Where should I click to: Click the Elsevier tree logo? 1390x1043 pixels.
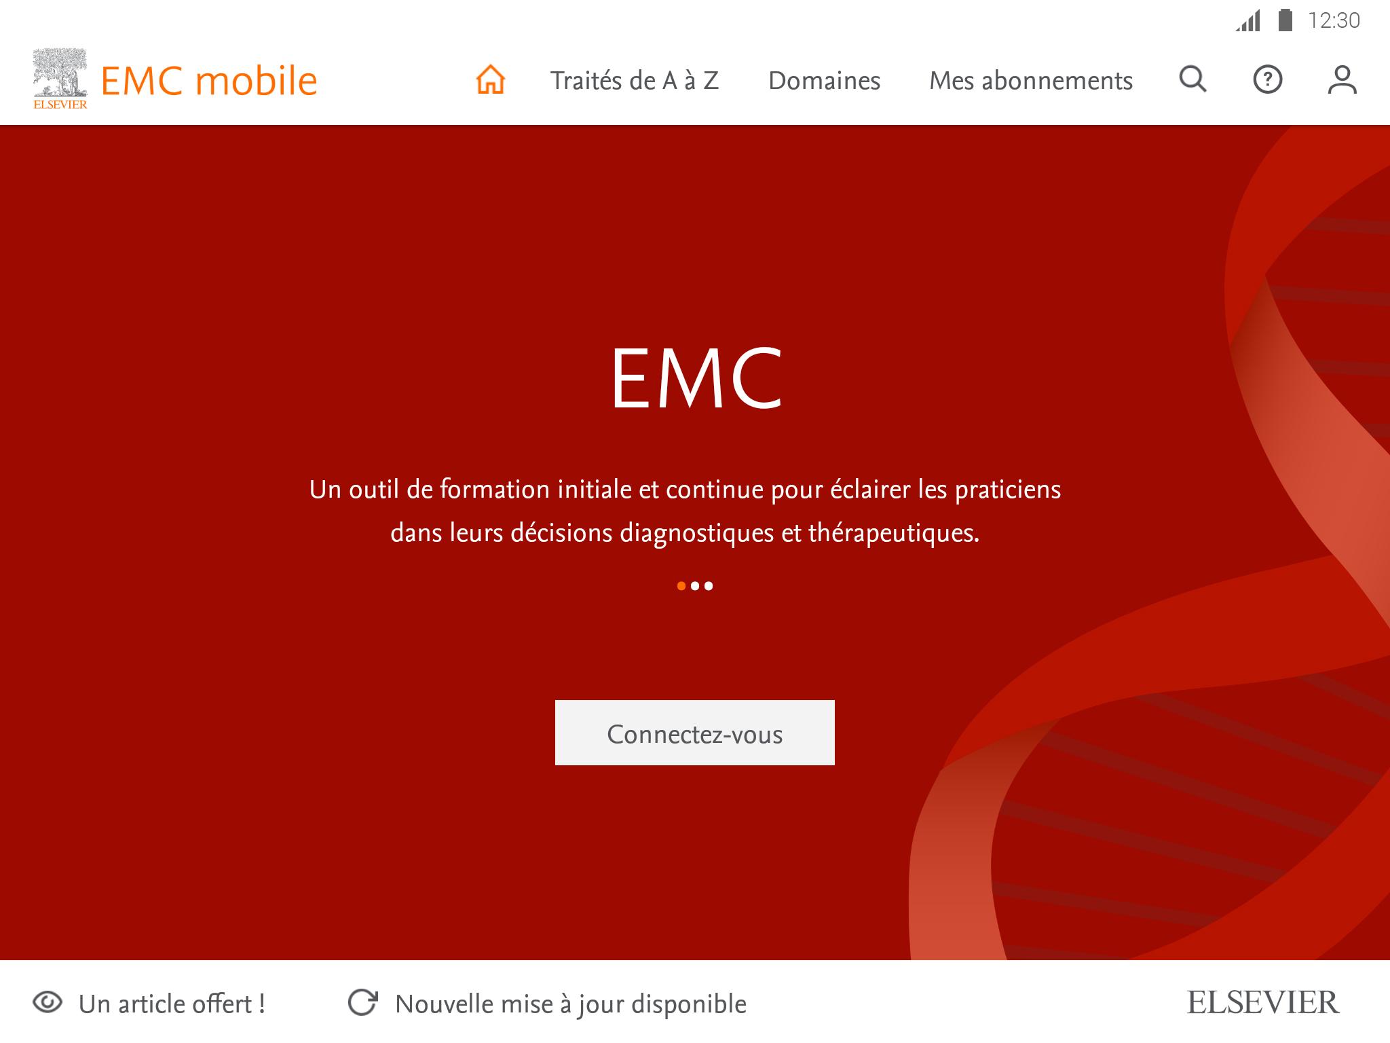60,79
